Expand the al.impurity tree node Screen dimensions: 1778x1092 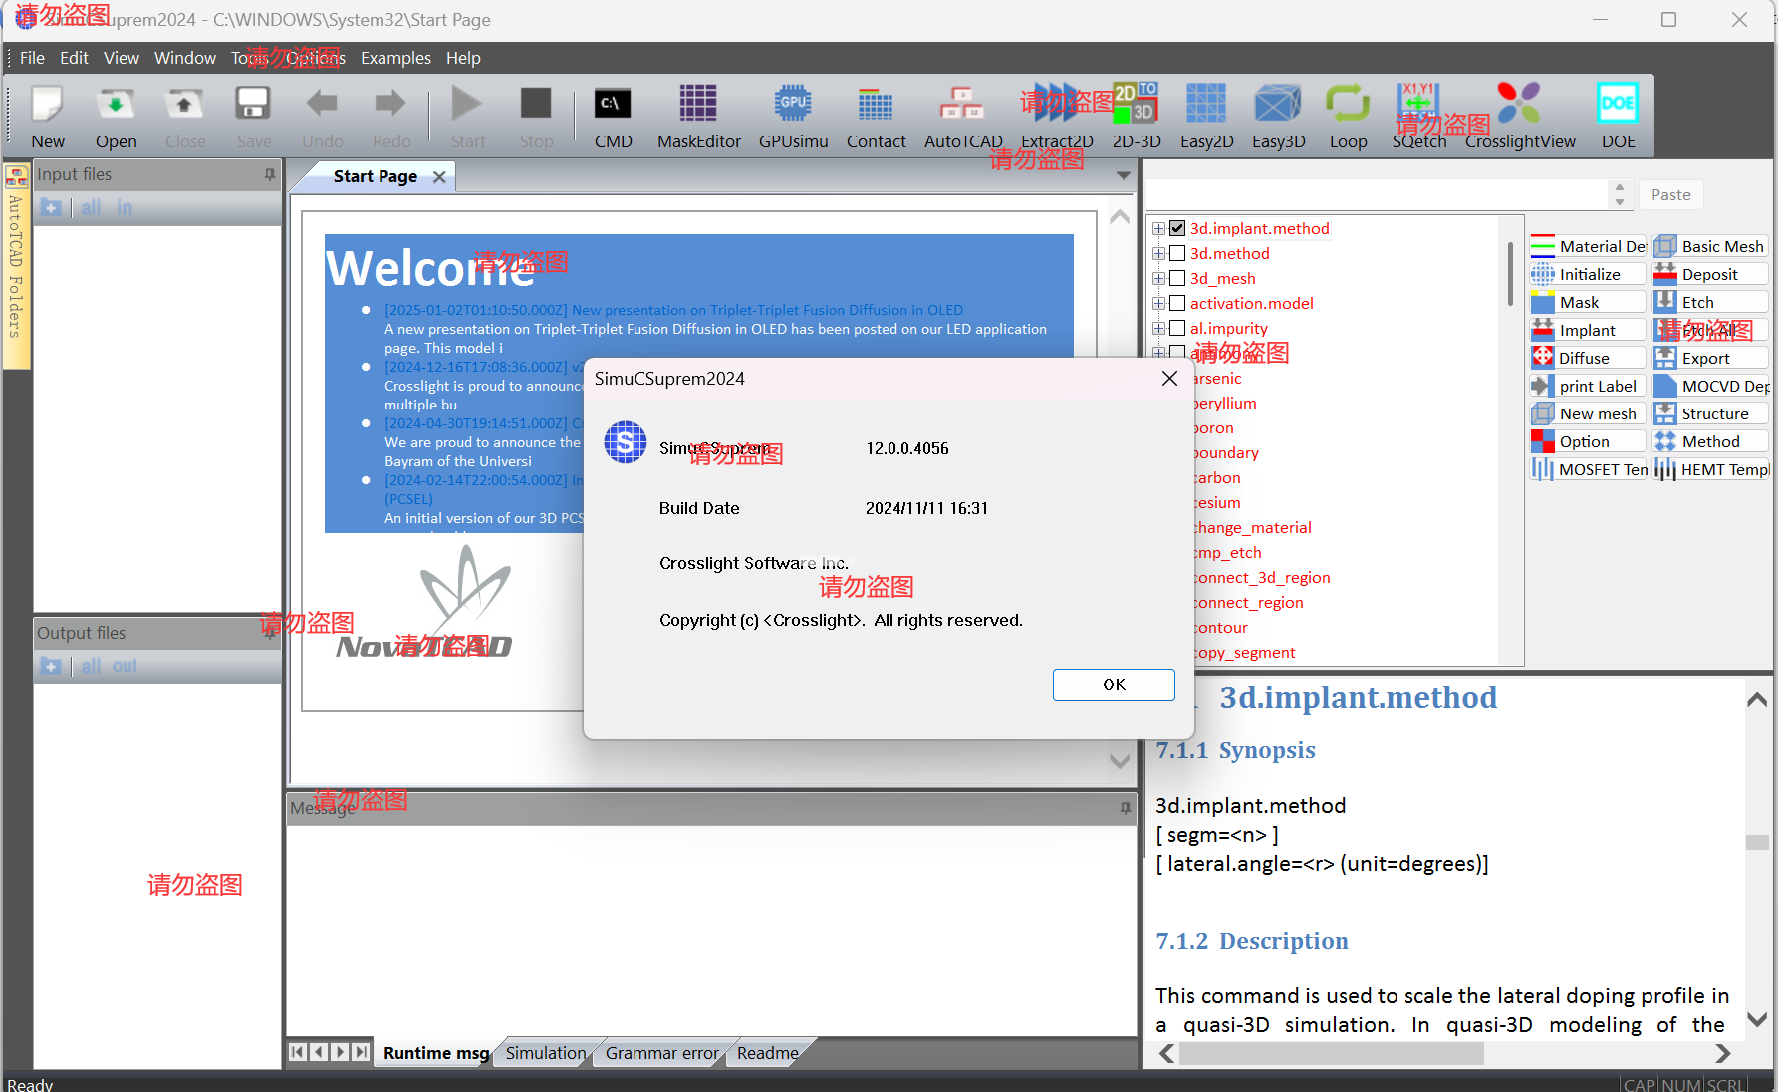coord(1158,328)
